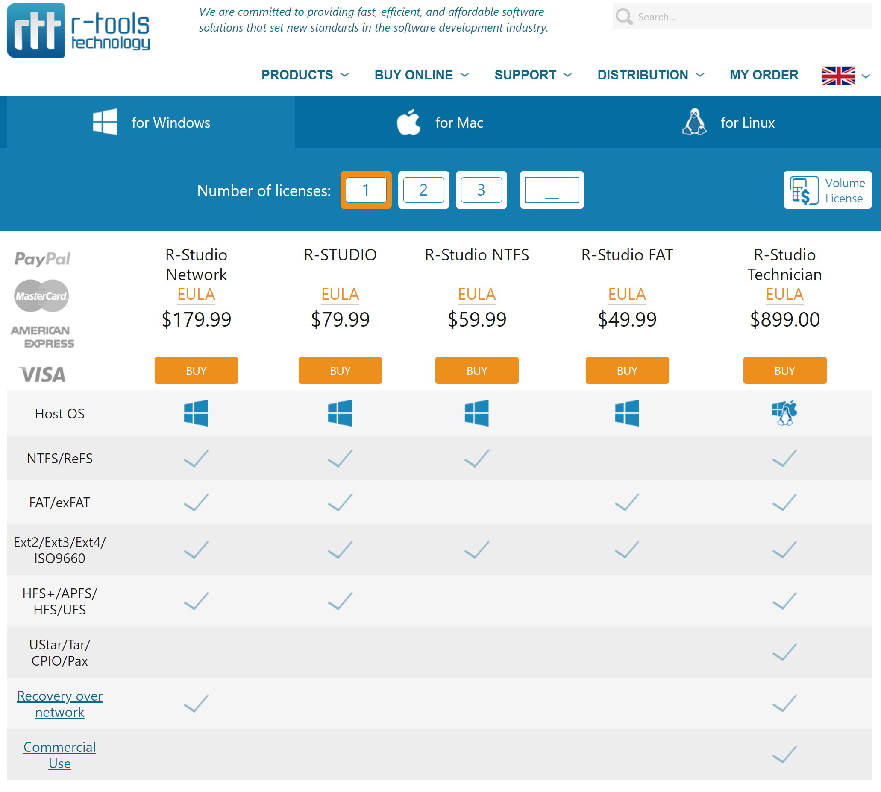Click the Apple logo icon
The height and width of the screenshot is (792, 881).
(x=408, y=122)
